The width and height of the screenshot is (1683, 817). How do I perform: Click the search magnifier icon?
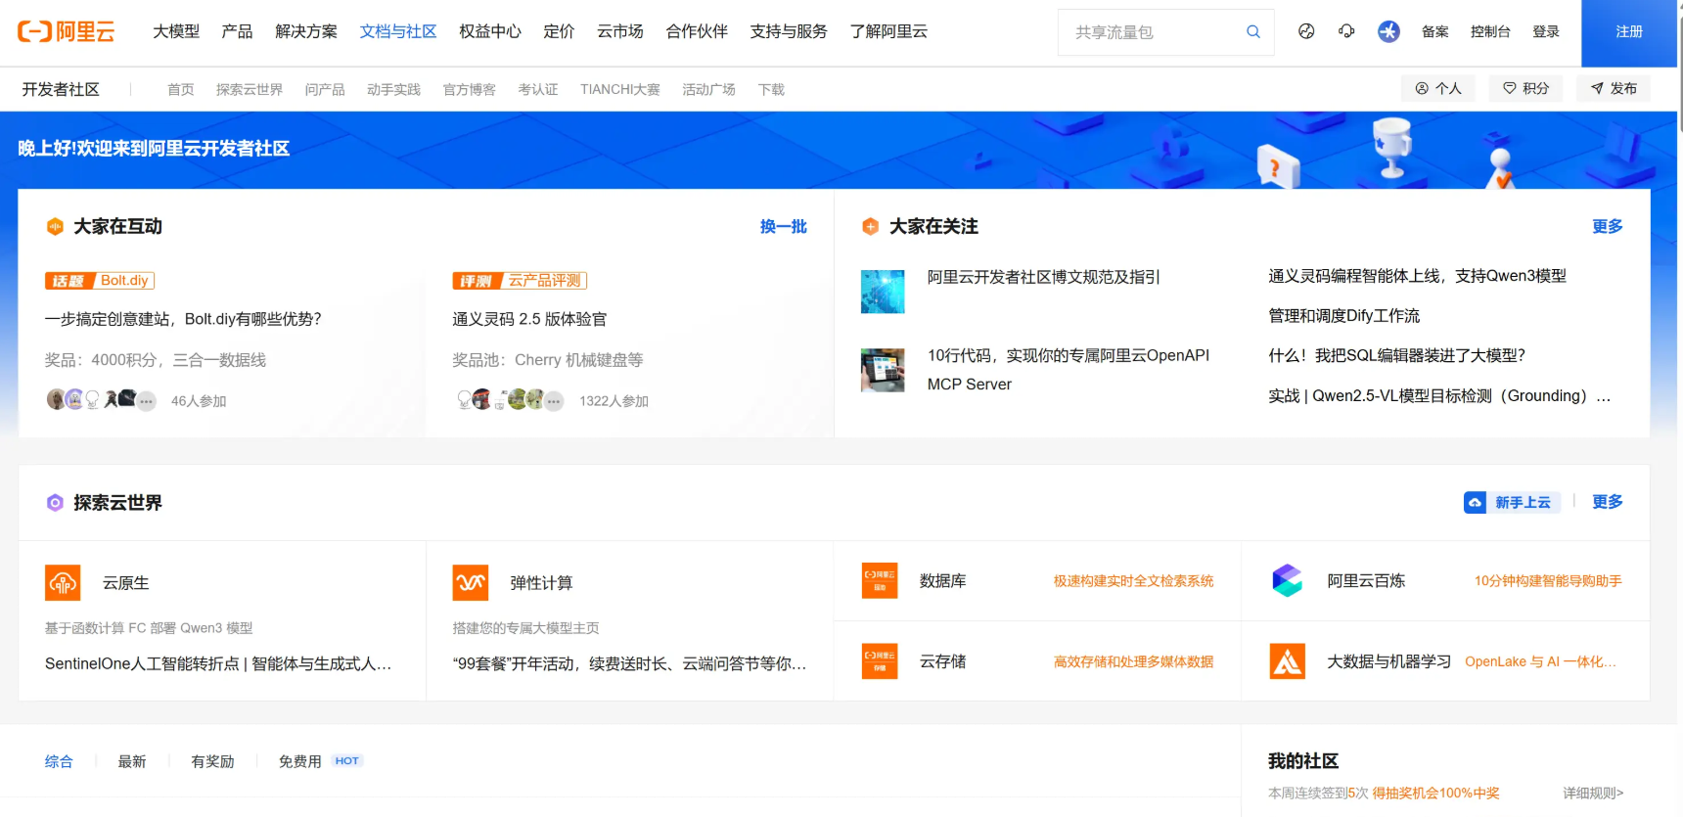(x=1252, y=32)
